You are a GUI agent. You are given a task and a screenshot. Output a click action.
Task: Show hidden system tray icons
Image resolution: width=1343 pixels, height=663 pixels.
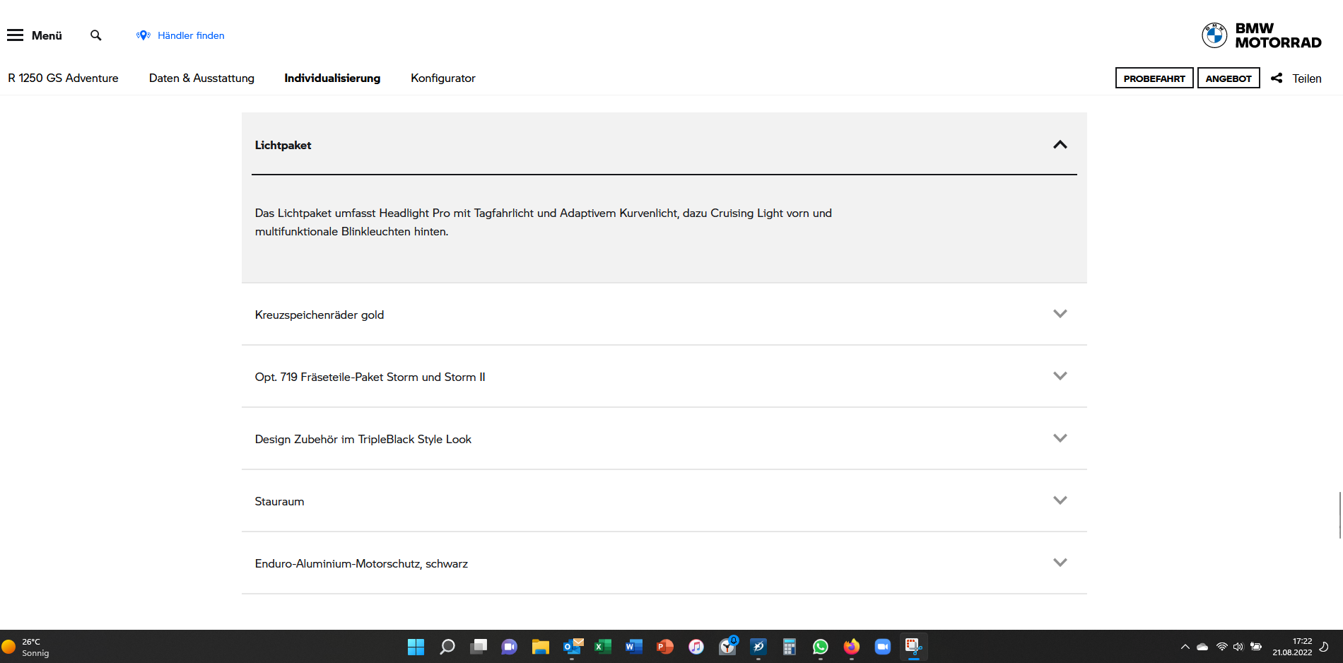[x=1185, y=647]
